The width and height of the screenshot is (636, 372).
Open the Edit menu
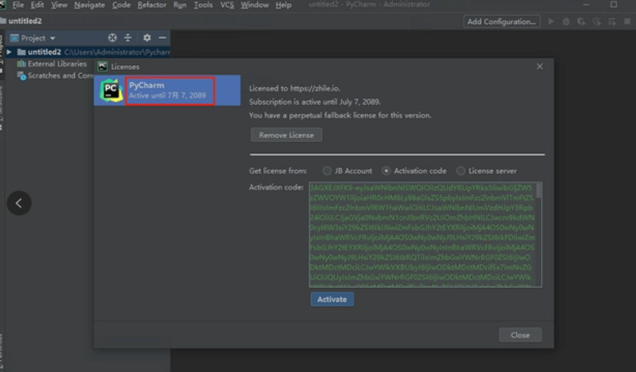[x=38, y=5]
